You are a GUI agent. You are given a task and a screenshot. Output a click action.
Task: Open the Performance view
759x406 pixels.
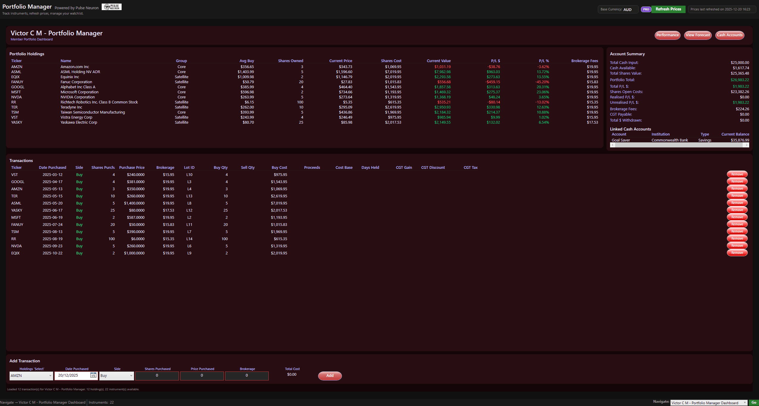667,35
